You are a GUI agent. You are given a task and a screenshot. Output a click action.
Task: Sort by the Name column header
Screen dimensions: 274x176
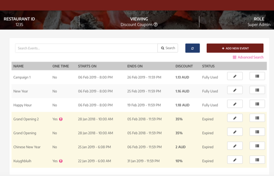click(x=18, y=66)
